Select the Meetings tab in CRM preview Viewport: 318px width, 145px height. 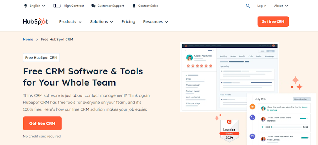(x=269, y=57)
